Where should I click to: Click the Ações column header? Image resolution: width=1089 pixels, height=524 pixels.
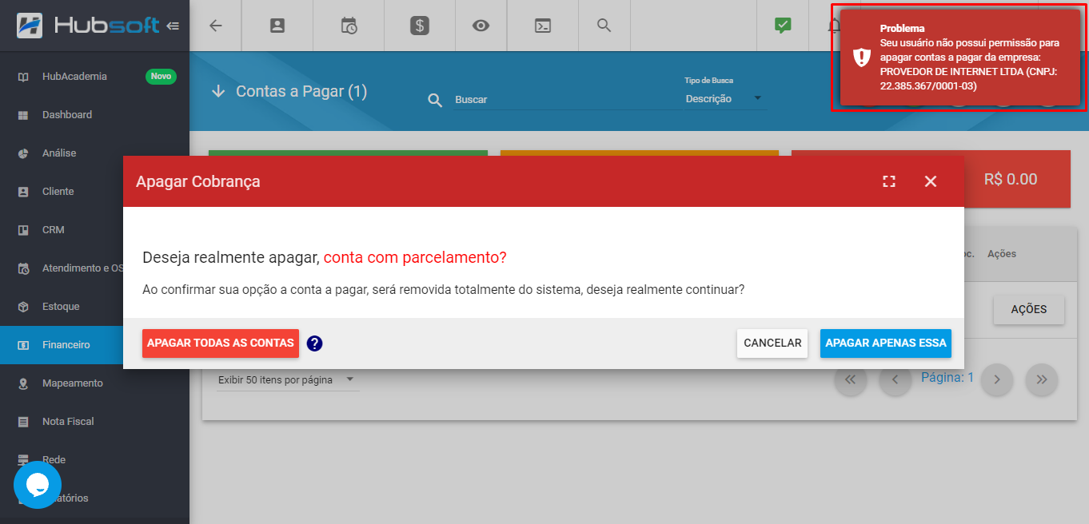point(1002,254)
